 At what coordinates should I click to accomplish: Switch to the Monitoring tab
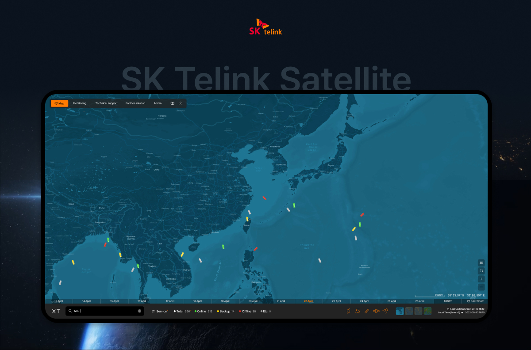(80, 103)
